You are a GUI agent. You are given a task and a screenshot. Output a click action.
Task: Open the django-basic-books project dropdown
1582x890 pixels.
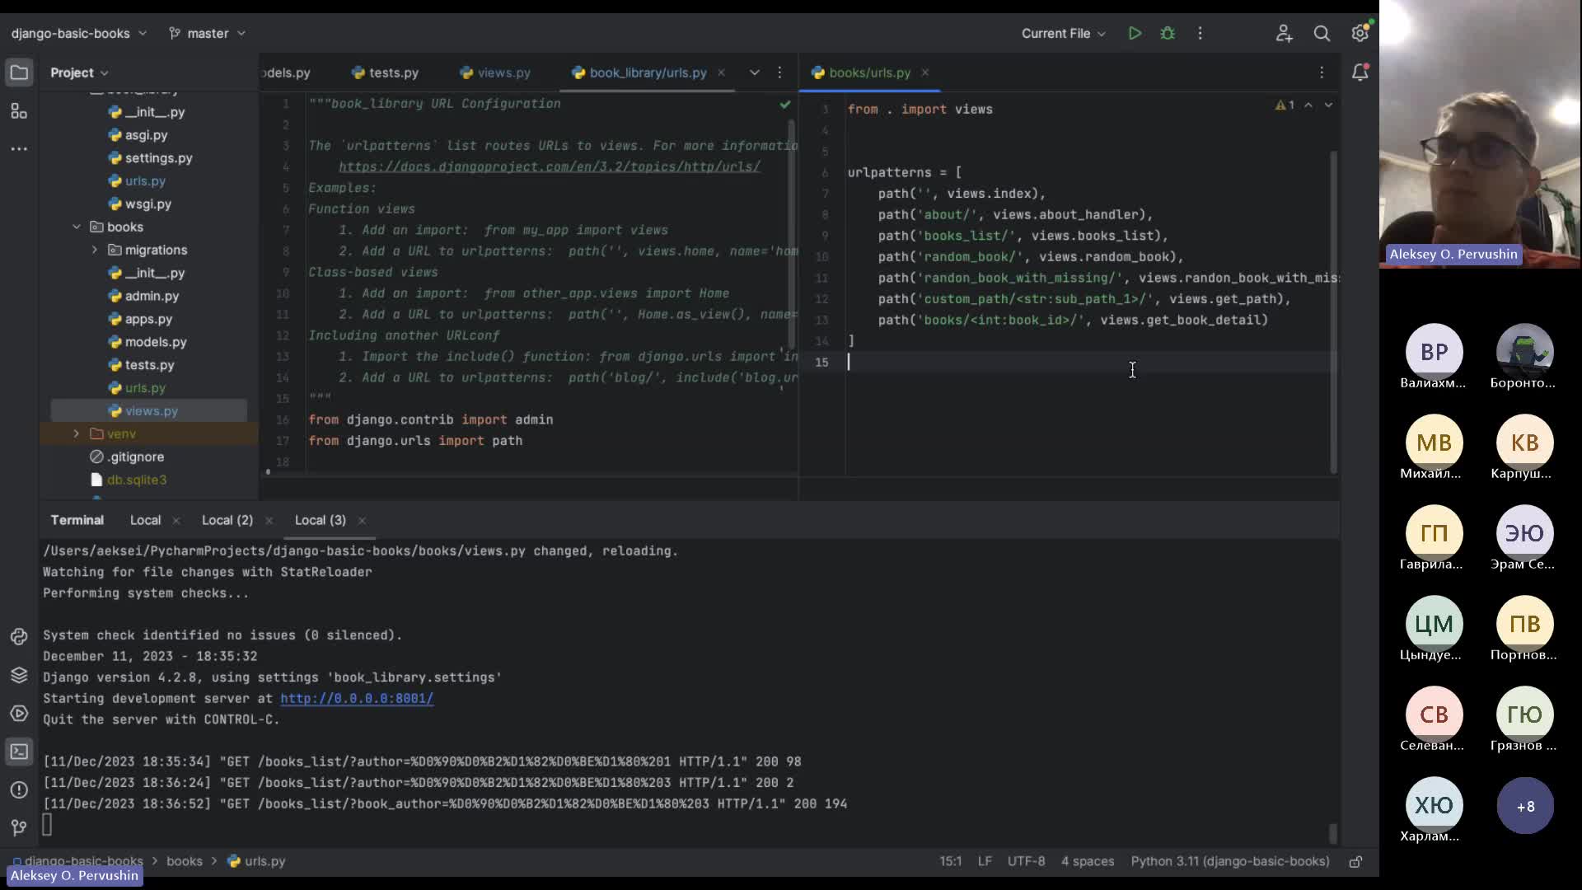click(x=79, y=34)
